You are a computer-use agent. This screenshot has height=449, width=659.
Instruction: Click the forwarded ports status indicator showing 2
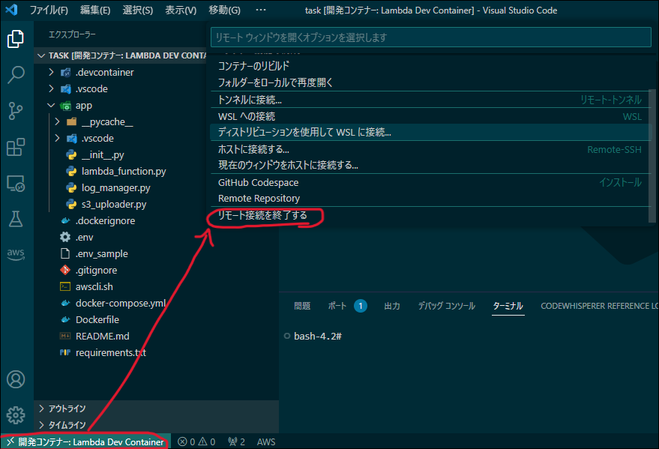point(237,442)
